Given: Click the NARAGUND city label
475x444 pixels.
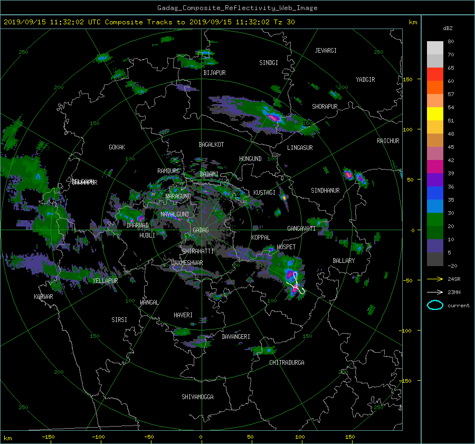Looking at the screenshot, I should [x=178, y=196].
